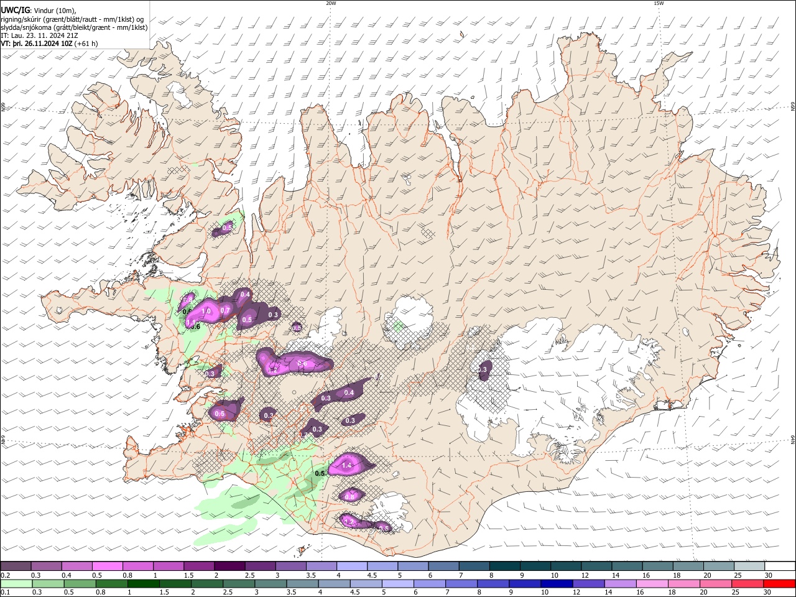This screenshot has height=597, width=796.
Task: Pick the 14 lilac rain-scale swatch
Action: click(621, 583)
